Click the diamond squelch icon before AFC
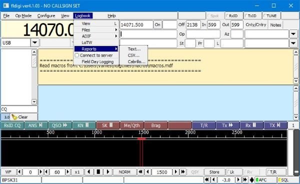This screenshot has height=184, width=300. point(252,180)
